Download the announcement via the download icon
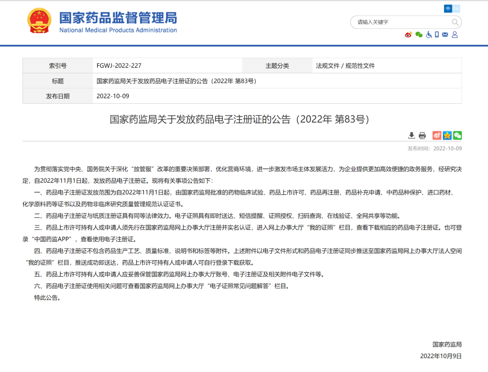Image resolution: width=488 pixels, height=372 pixels. (412, 135)
